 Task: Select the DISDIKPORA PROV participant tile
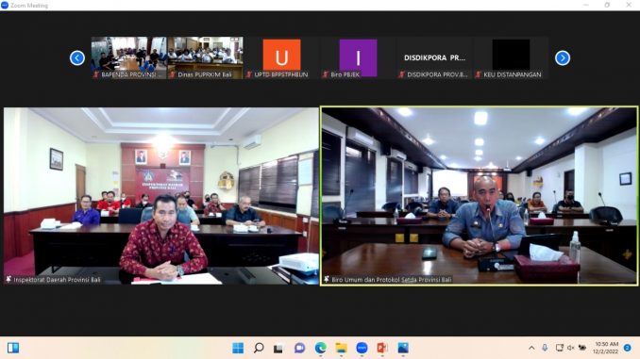point(435,57)
